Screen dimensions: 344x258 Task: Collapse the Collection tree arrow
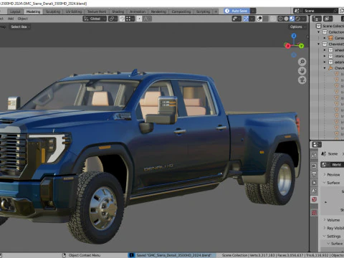tap(318, 32)
